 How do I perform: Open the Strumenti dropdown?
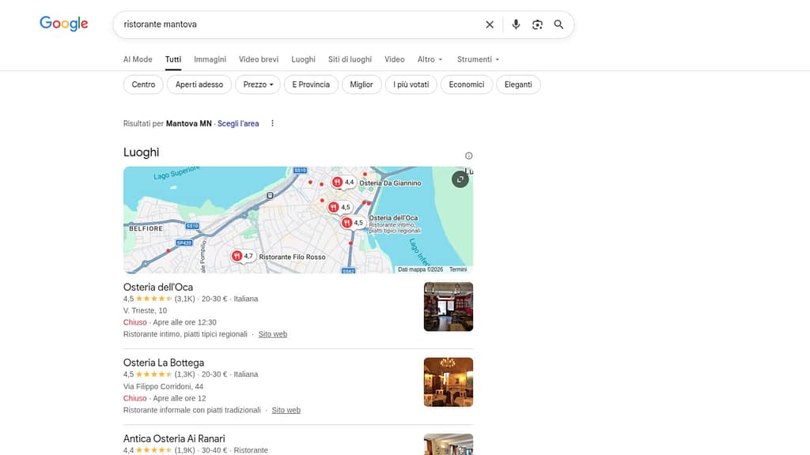coord(478,59)
